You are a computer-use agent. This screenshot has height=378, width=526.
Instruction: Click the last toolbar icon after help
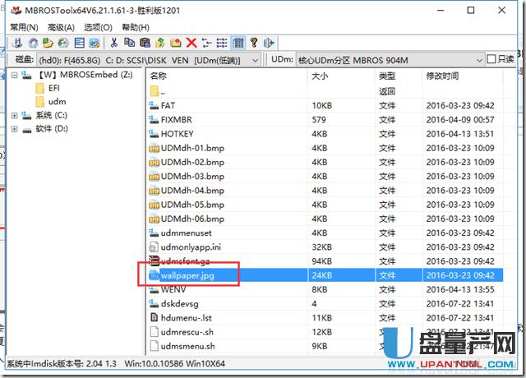(x=269, y=43)
